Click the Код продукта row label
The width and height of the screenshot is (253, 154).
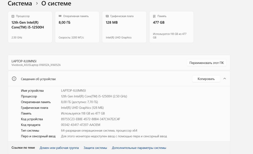[x=31, y=125]
